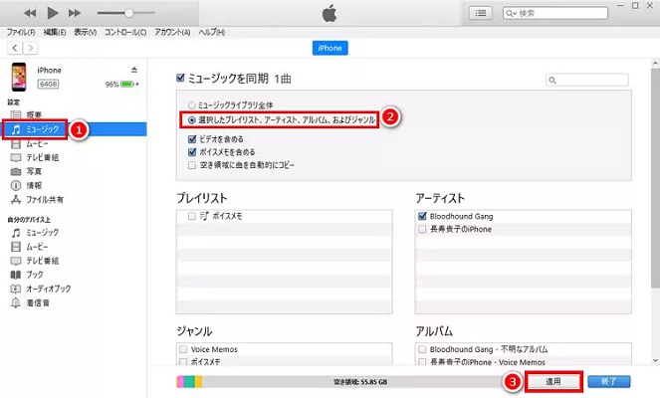The width and height of the screenshot is (660, 398).
Task: Click the ファイル共有 apps icon
Action: tap(16, 199)
